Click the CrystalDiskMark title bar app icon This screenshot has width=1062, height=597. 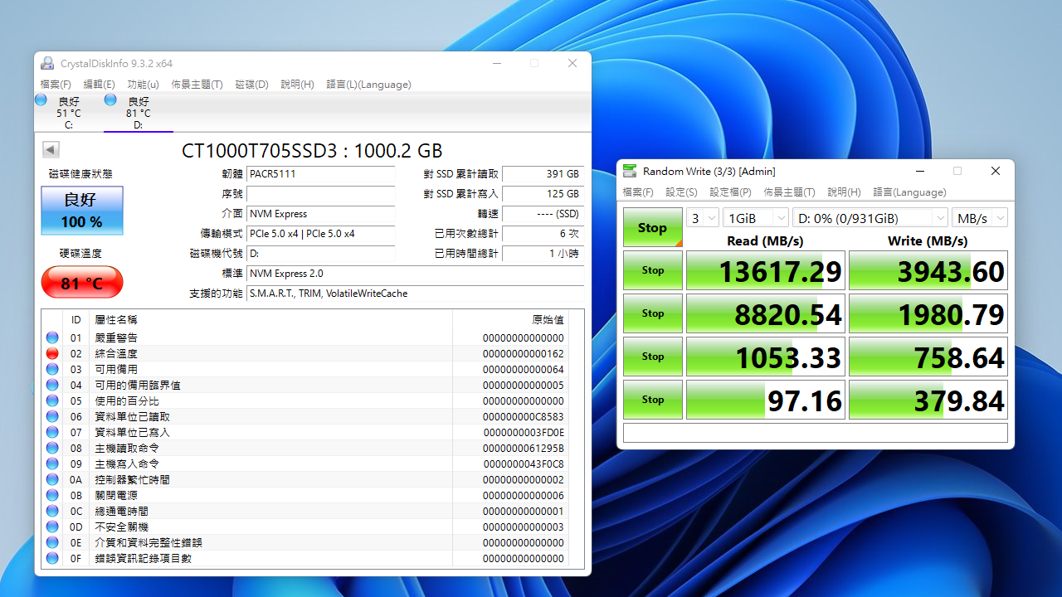point(631,171)
